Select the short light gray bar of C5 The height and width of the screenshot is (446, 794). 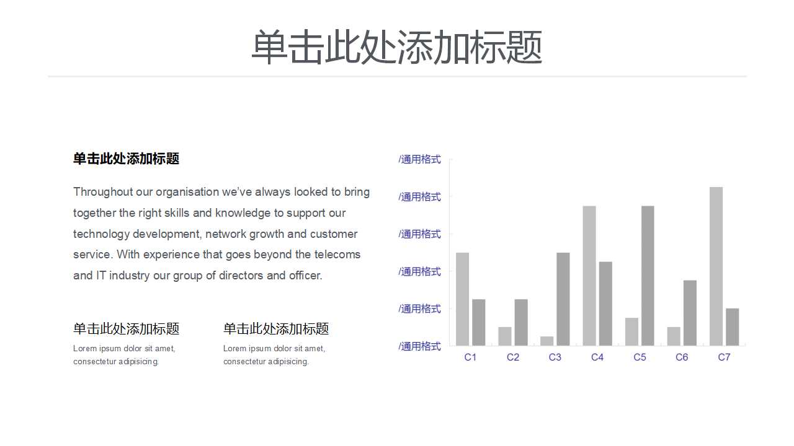coord(631,331)
